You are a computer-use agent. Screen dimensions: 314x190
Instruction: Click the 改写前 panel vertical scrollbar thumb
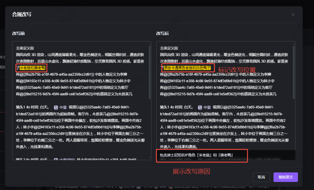click(150, 72)
